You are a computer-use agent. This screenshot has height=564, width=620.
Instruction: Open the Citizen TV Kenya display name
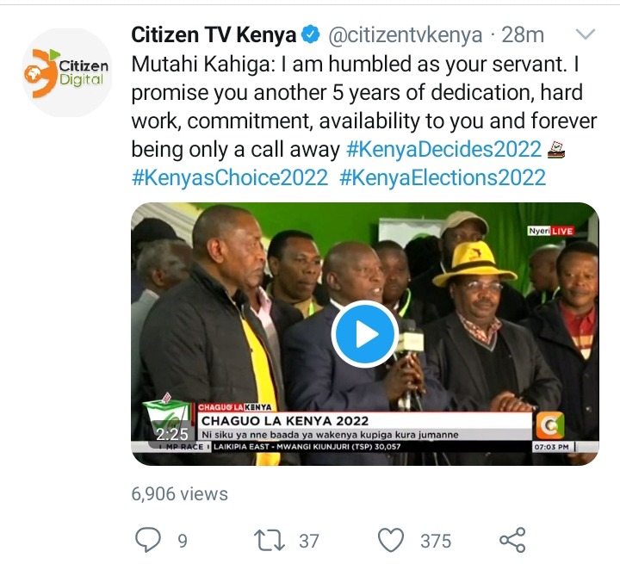pyautogui.click(x=214, y=34)
